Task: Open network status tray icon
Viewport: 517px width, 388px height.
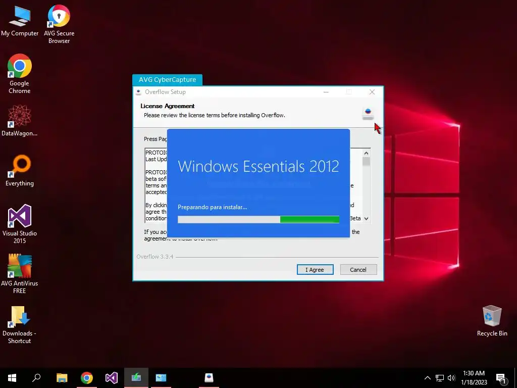Action: tap(440, 378)
